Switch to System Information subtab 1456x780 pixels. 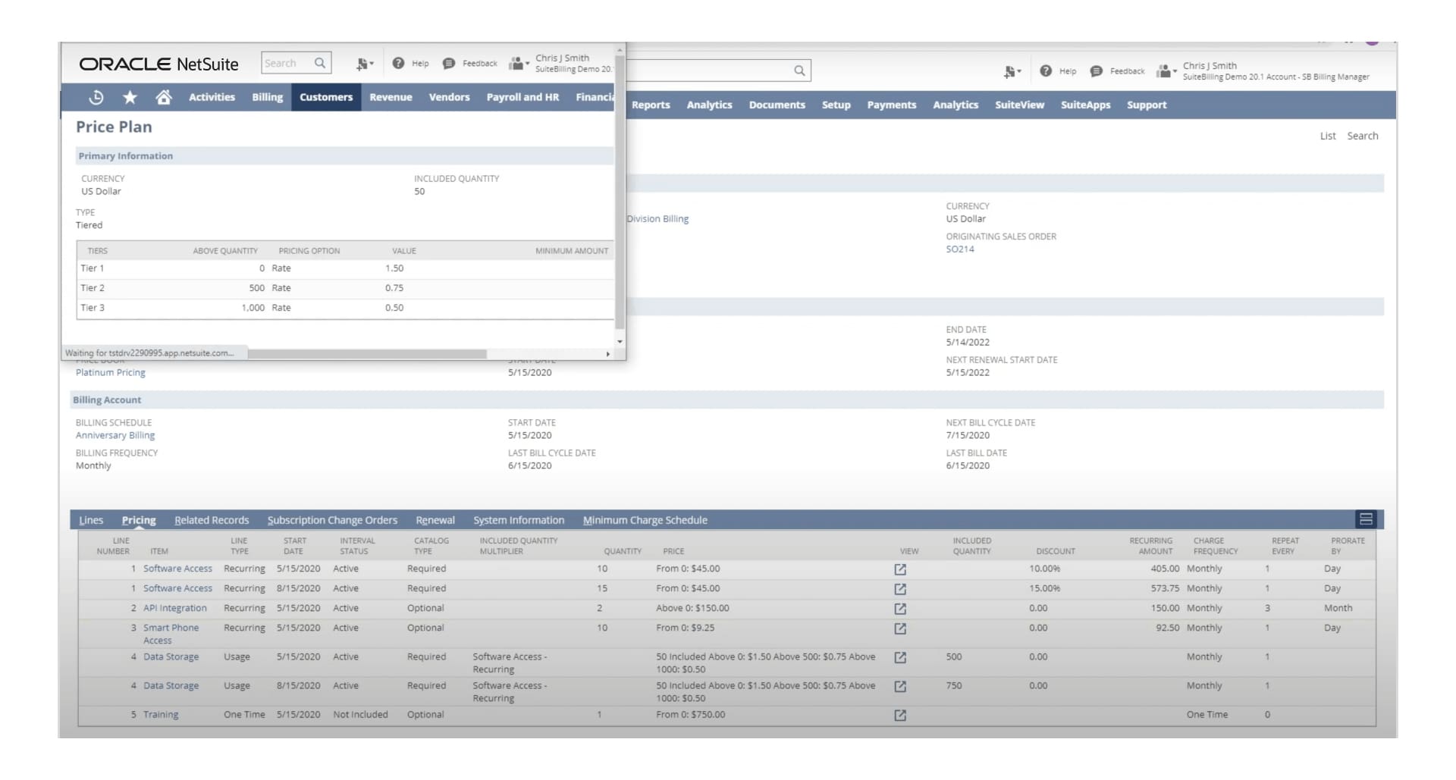point(519,520)
